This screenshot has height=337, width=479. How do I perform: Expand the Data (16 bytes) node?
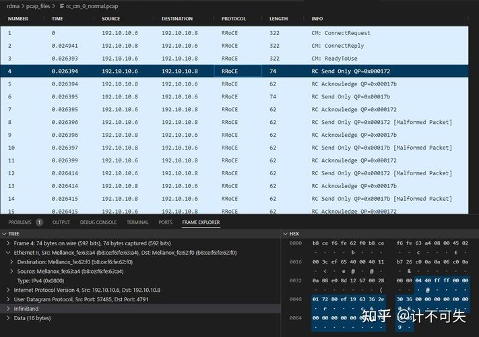coord(8,318)
